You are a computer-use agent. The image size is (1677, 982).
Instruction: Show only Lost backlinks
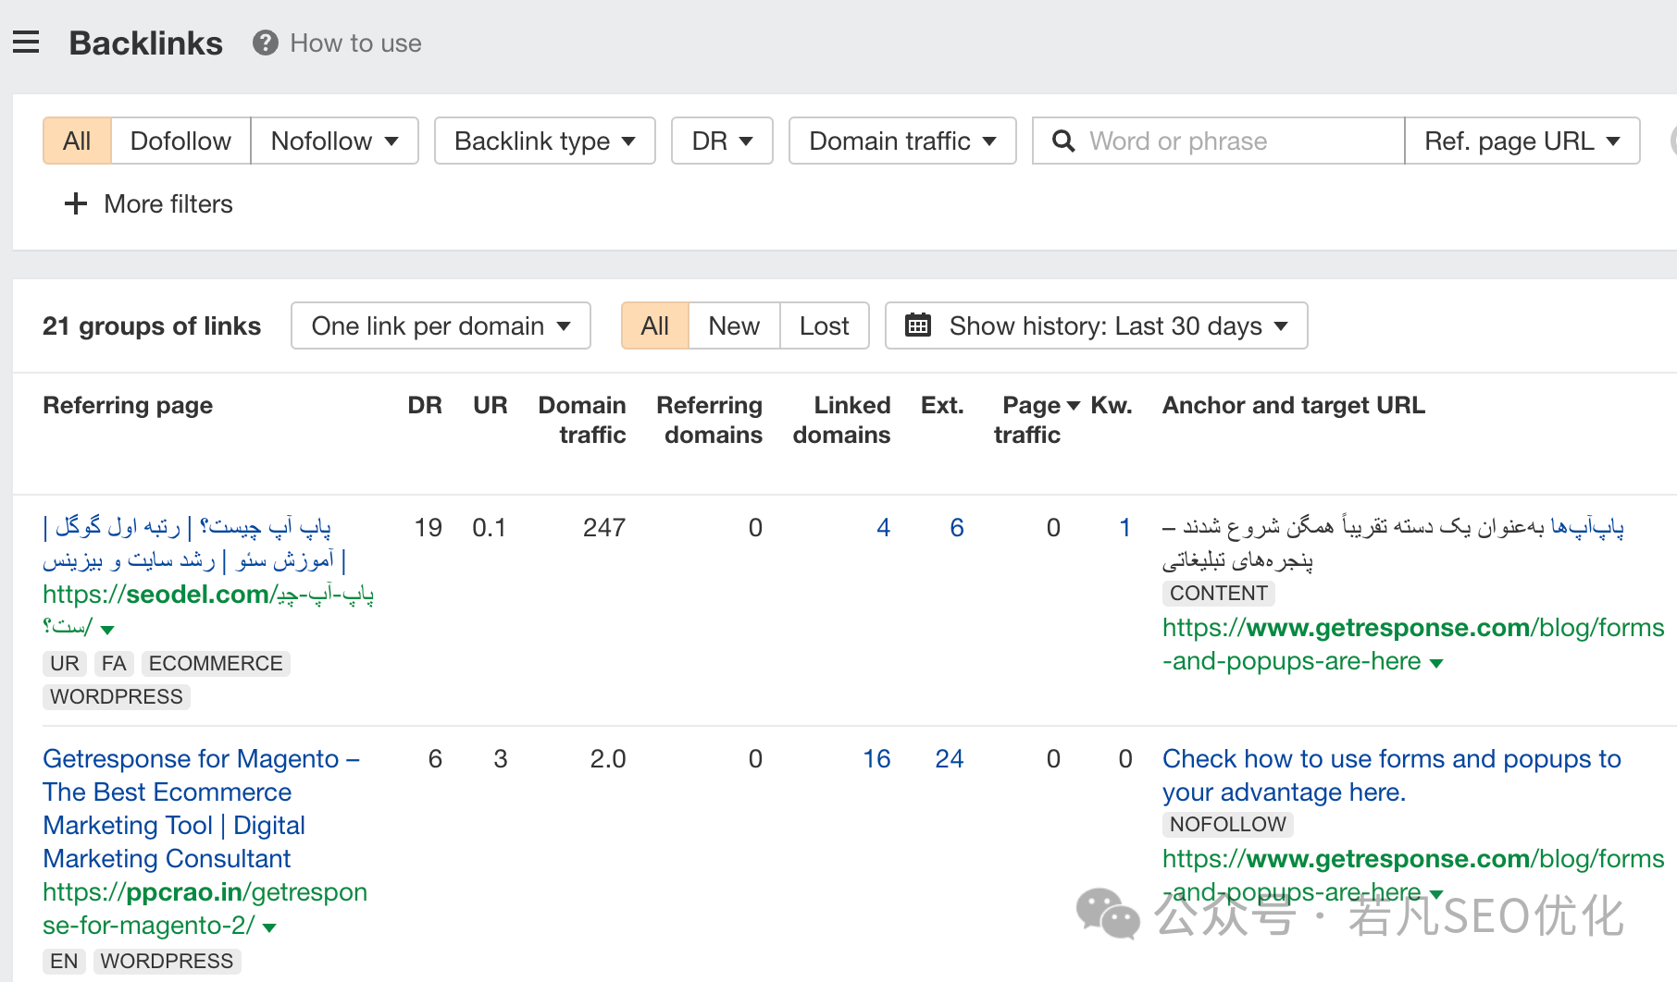825,325
